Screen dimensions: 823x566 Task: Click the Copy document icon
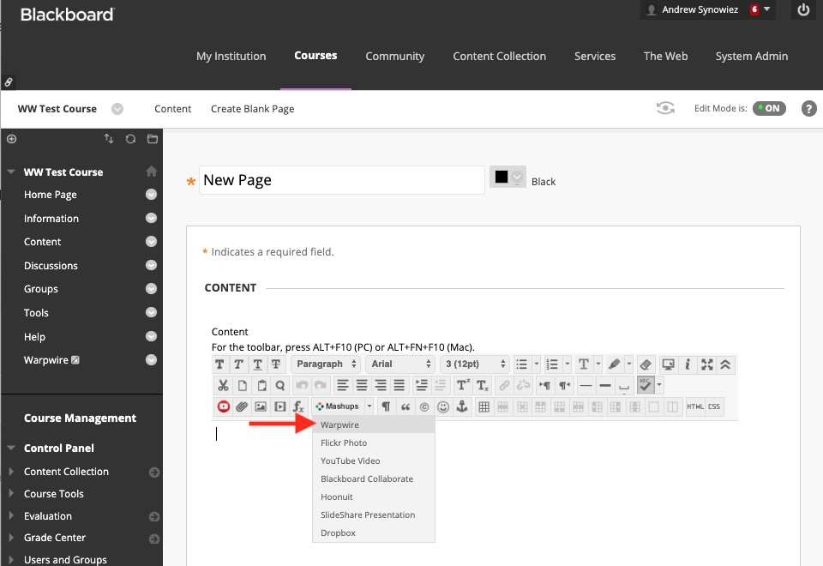pyautogui.click(x=242, y=385)
